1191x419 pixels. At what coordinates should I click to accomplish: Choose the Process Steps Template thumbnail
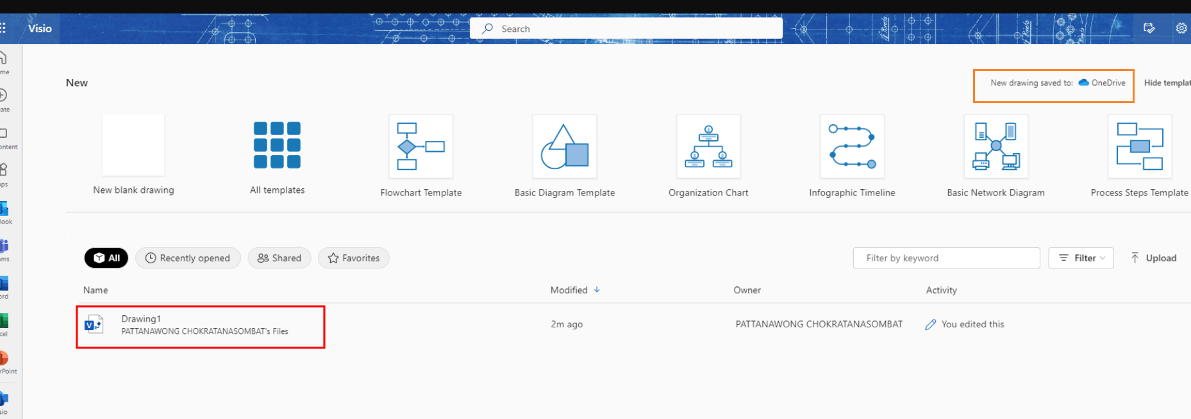coord(1140,146)
